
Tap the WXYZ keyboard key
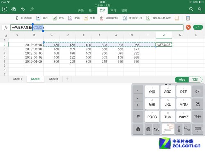[184, 117]
